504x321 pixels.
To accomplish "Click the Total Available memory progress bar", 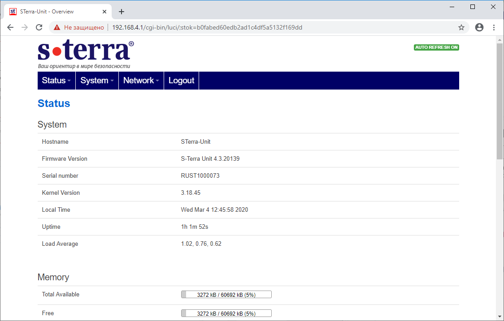I will (x=226, y=294).
